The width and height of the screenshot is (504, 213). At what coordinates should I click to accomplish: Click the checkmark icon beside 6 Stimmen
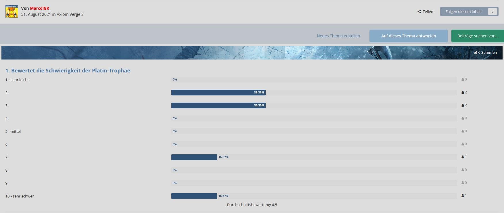coord(475,52)
